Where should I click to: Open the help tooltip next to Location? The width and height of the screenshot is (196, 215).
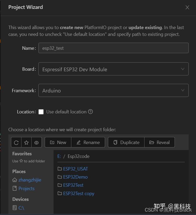pos(90,112)
